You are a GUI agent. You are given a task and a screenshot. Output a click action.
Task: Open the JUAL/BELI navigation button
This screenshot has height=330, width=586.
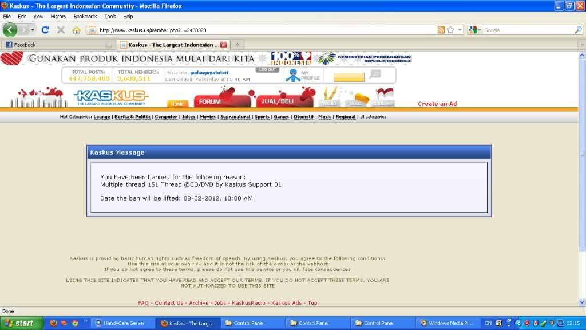284,101
